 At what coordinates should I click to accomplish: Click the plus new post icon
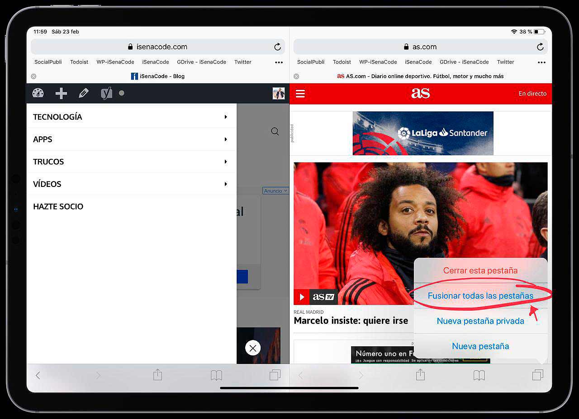tap(61, 93)
